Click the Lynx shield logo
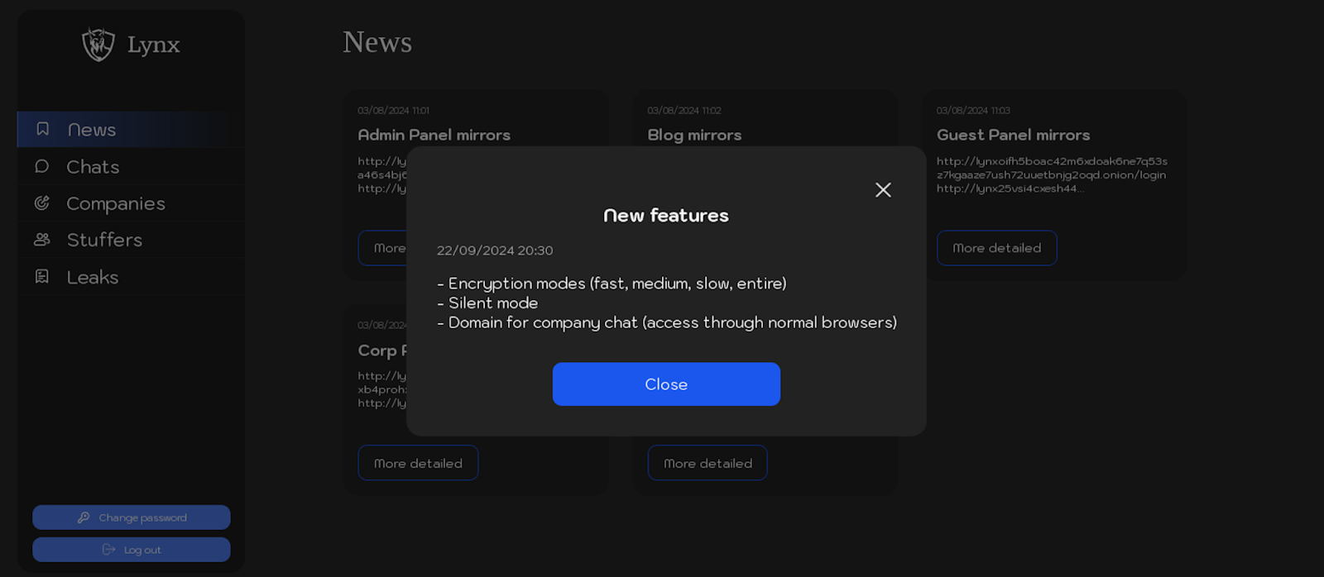Screen dimensions: 1324x577 [98, 45]
